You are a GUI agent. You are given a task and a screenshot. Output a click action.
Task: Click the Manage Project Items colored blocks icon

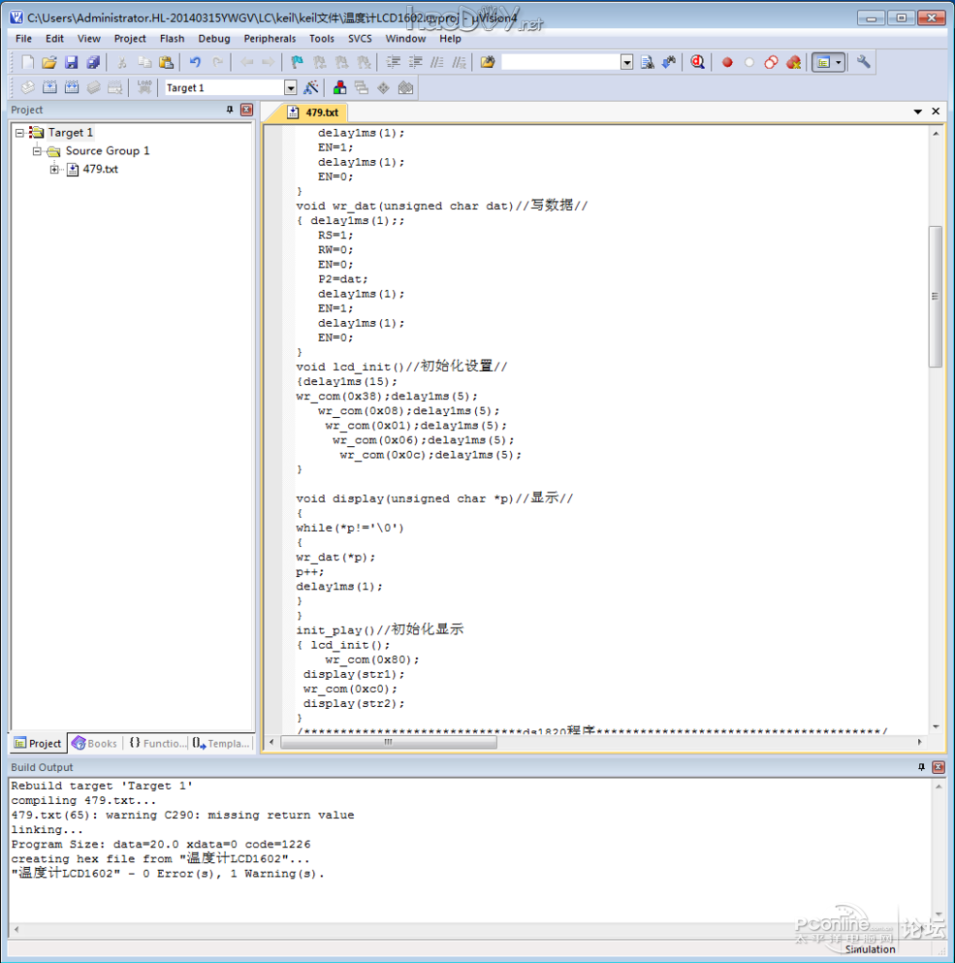(340, 87)
